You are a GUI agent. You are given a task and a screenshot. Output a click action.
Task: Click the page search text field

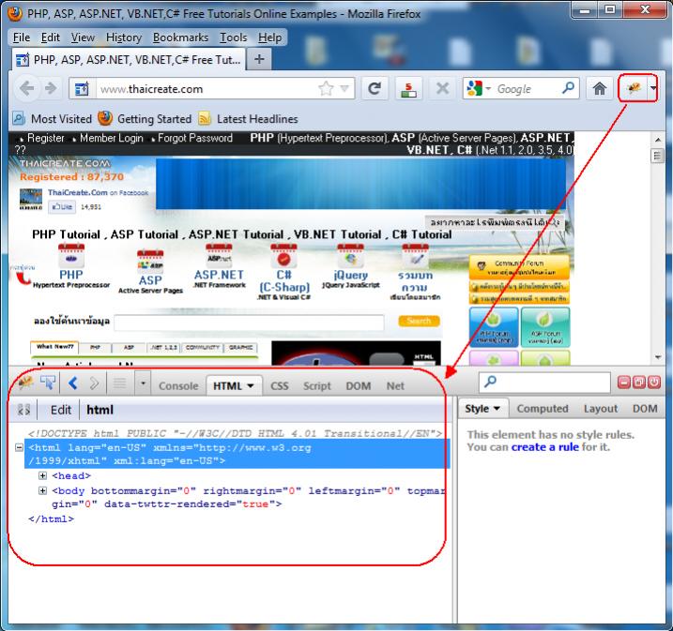249,323
